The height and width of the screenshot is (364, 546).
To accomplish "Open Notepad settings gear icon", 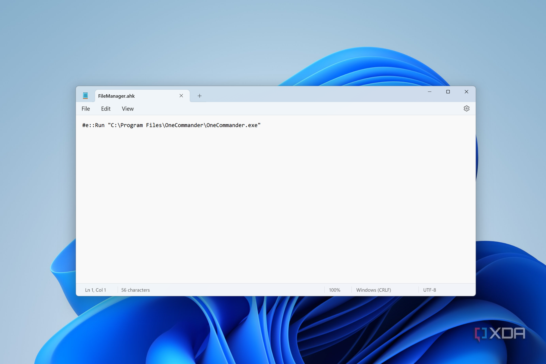I will tap(466, 109).
